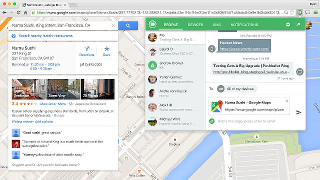
Task: Get Directions to Nama Sushi
Action: click(x=87, y=51)
